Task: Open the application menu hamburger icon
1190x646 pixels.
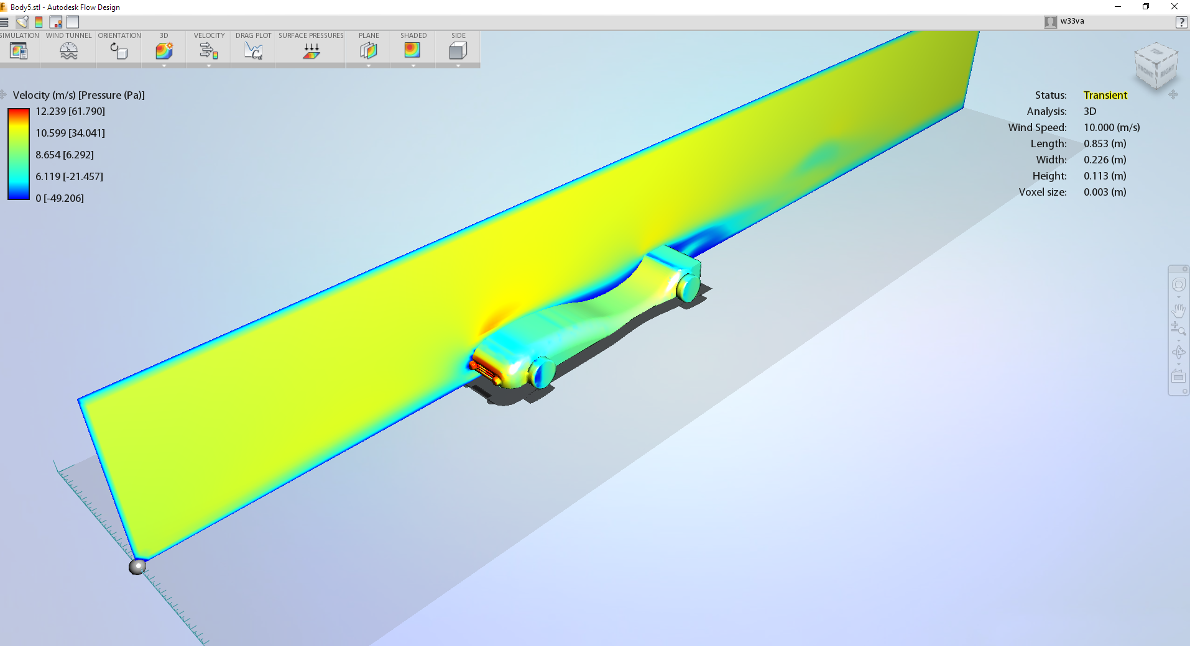Action: tap(4, 22)
